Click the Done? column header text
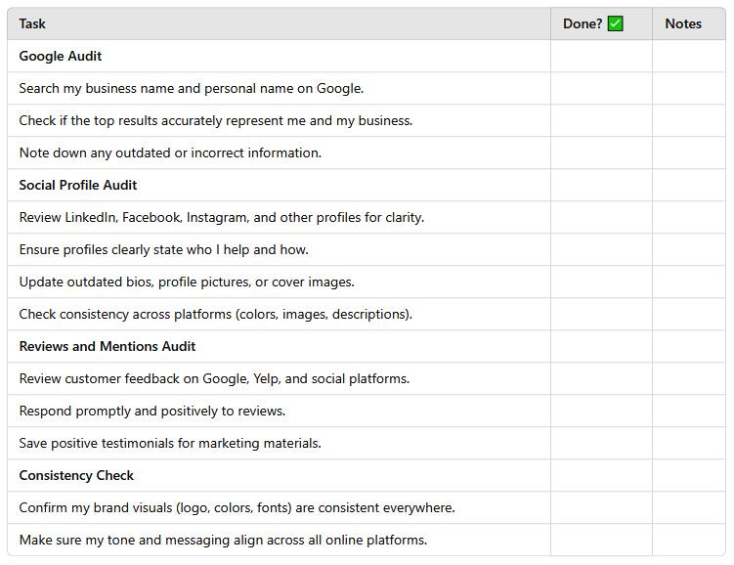The image size is (734, 565). point(583,23)
